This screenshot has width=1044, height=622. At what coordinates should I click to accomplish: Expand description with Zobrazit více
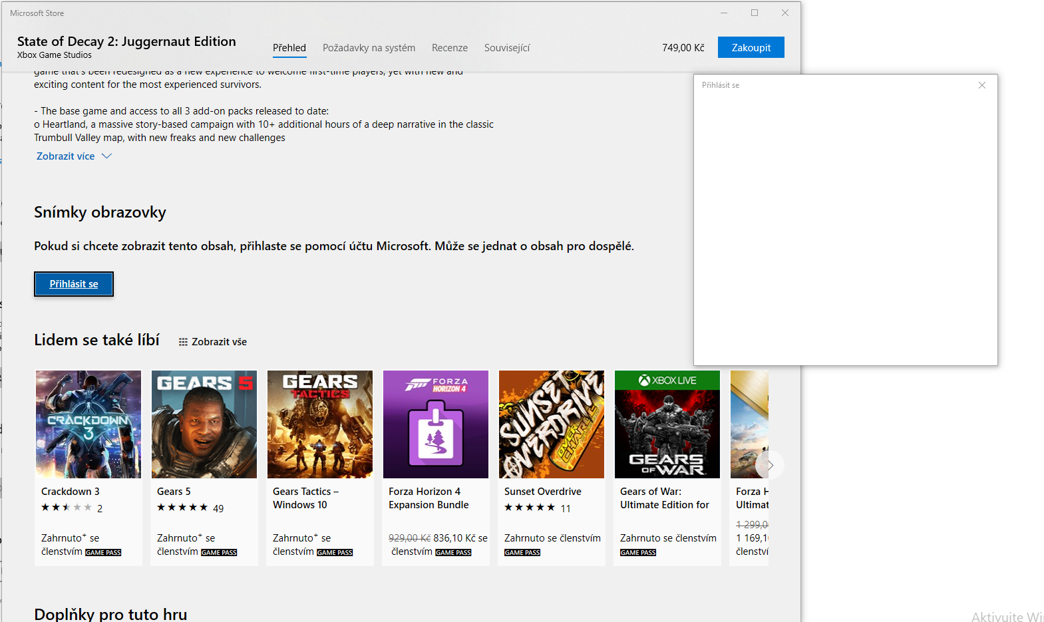click(74, 156)
